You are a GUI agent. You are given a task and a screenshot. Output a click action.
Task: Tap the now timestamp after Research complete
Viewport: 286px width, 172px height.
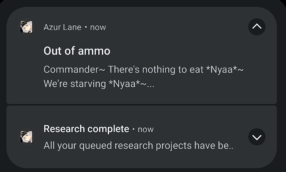(146, 129)
